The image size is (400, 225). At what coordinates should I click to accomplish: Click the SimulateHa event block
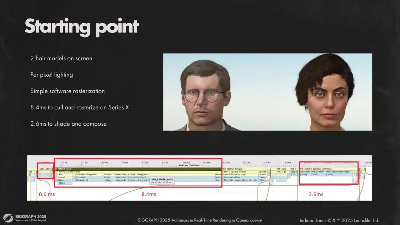point(45,169)
